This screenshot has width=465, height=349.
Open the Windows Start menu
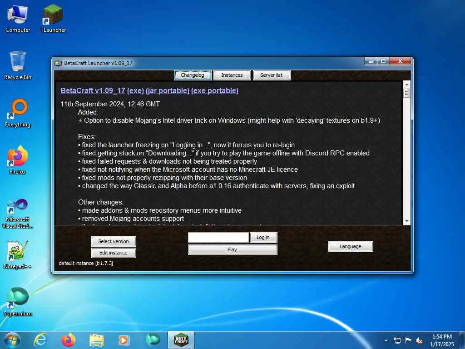12,340
